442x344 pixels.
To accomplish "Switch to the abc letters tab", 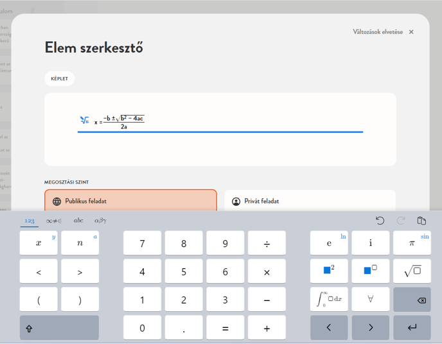I will [78, 221].
